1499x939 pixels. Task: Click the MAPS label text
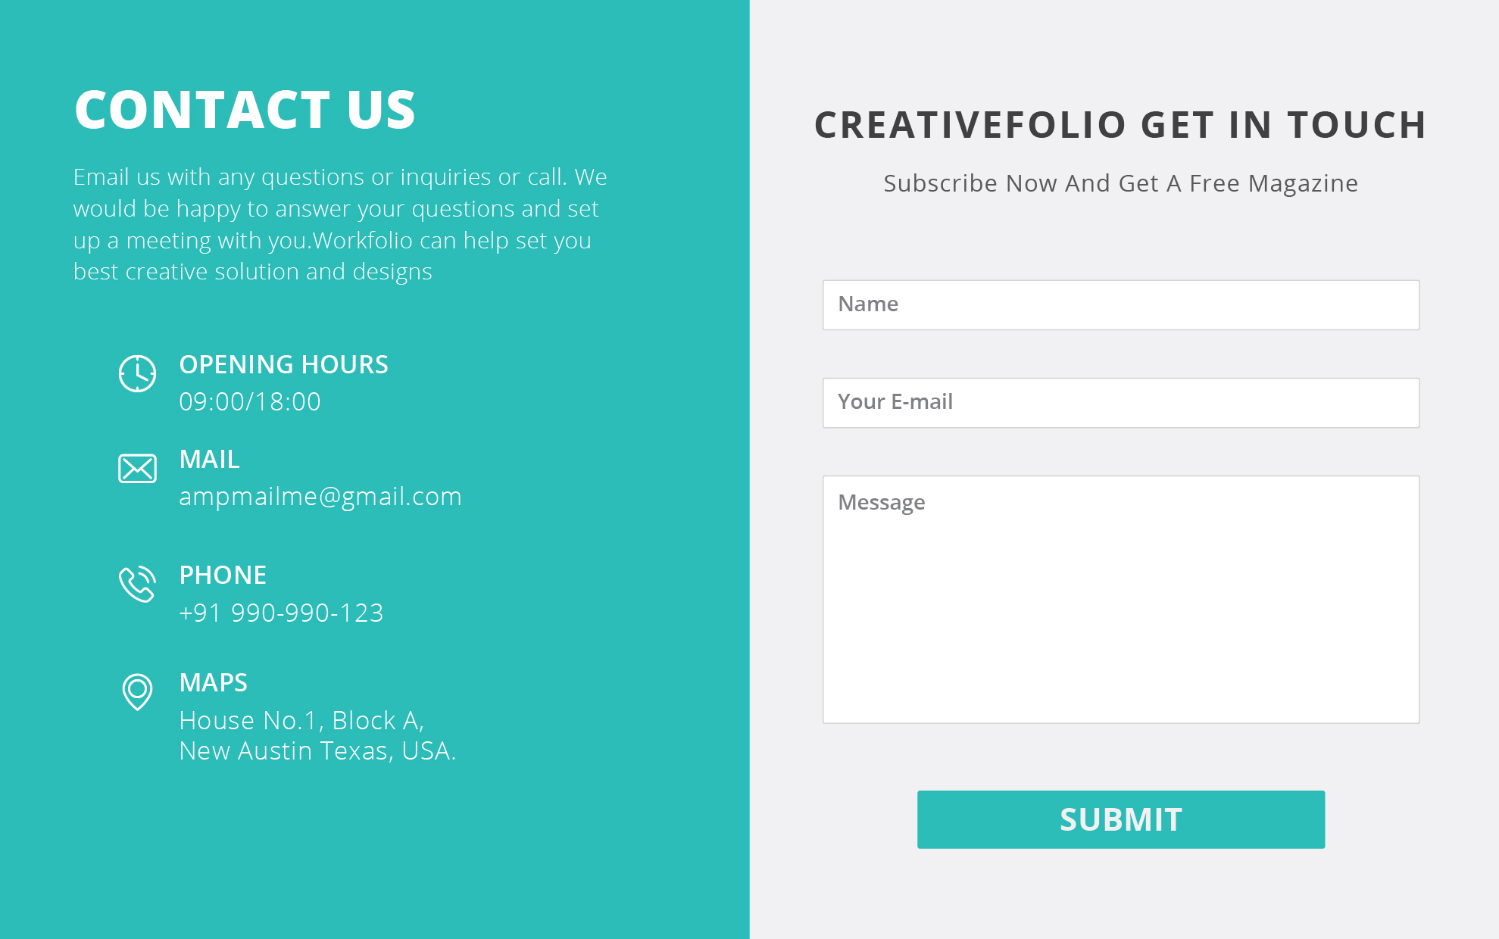pyautogui.click(x=213, y=683)
